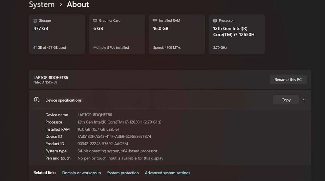
Task: Click the 'Product ID' label
Action: tap(55, 144)
